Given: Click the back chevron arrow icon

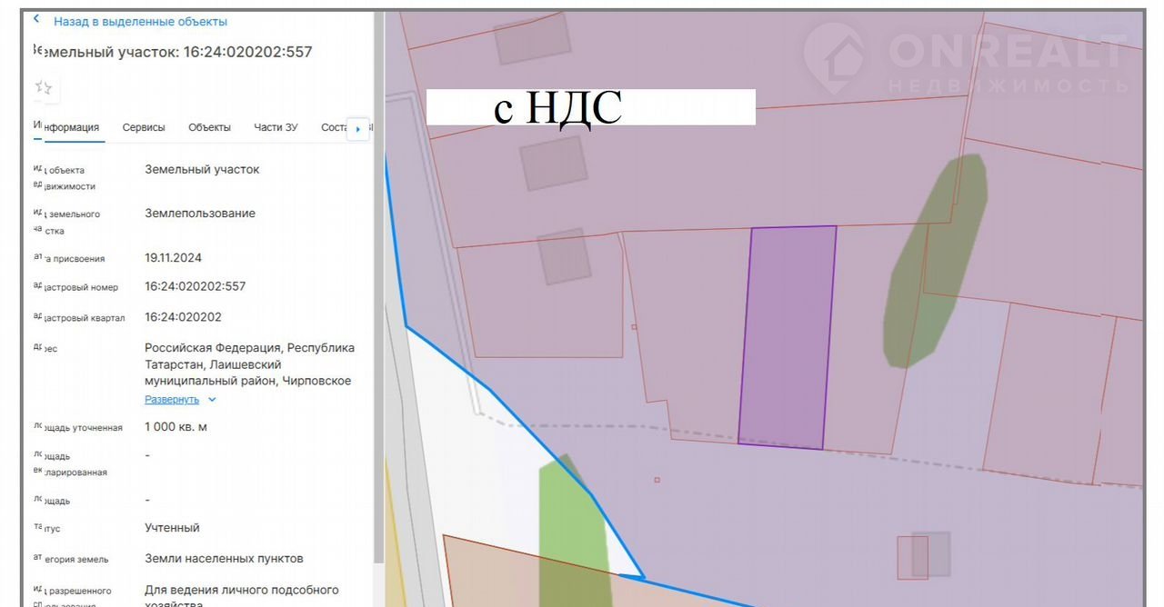Looking at the screenshot, I should click(36, 20).
